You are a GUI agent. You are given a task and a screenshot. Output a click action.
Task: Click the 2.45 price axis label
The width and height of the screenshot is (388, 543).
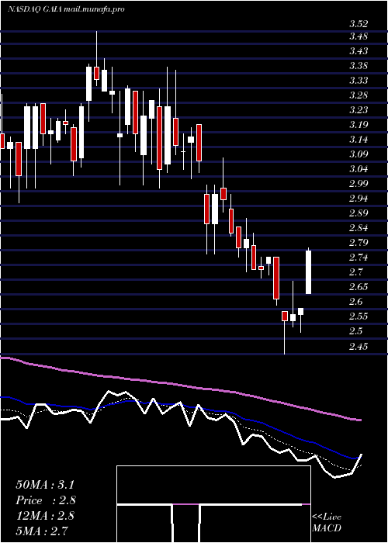coord(359,346)
